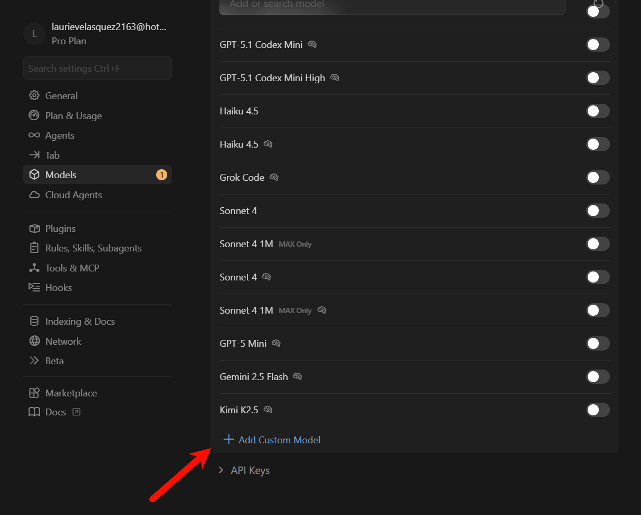Click the Tools & MCP nodes icon
This screenshot has width=641, height=515.
click(34, 268)
